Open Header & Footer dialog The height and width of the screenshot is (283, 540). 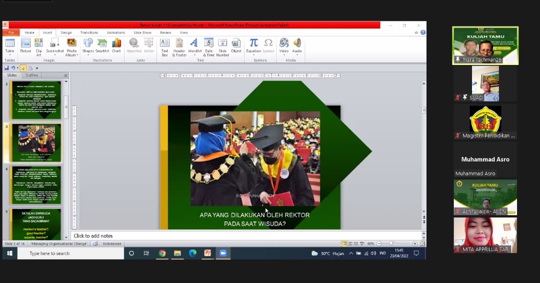[179, 45]
